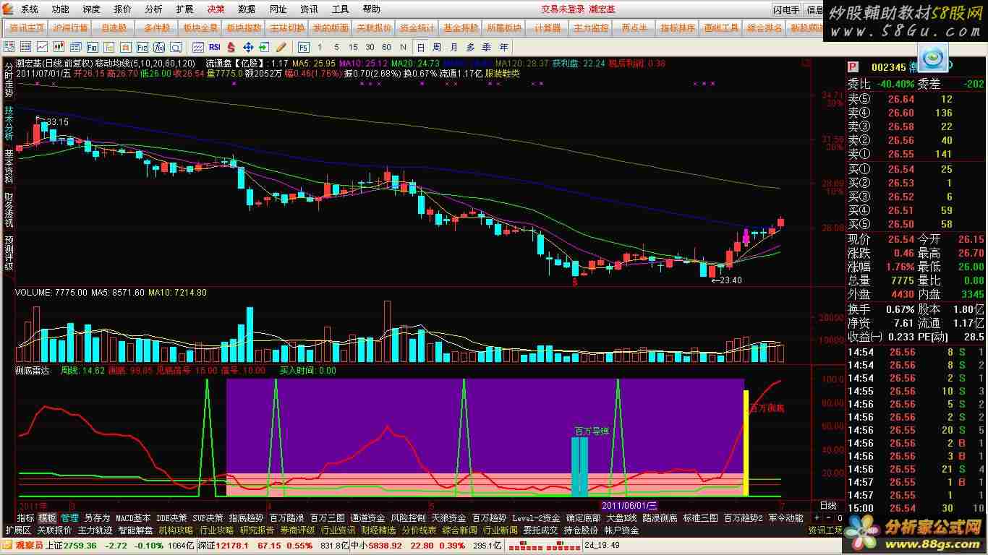The width and height of the screenshot is (988, 555).
Task: Open the 持仓股份 bottom tab
Action: (x=581, y=530)
